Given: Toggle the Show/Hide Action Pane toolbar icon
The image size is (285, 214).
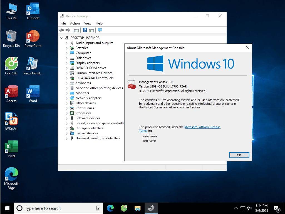Looking at the screenshot, I should pos(91,30).
